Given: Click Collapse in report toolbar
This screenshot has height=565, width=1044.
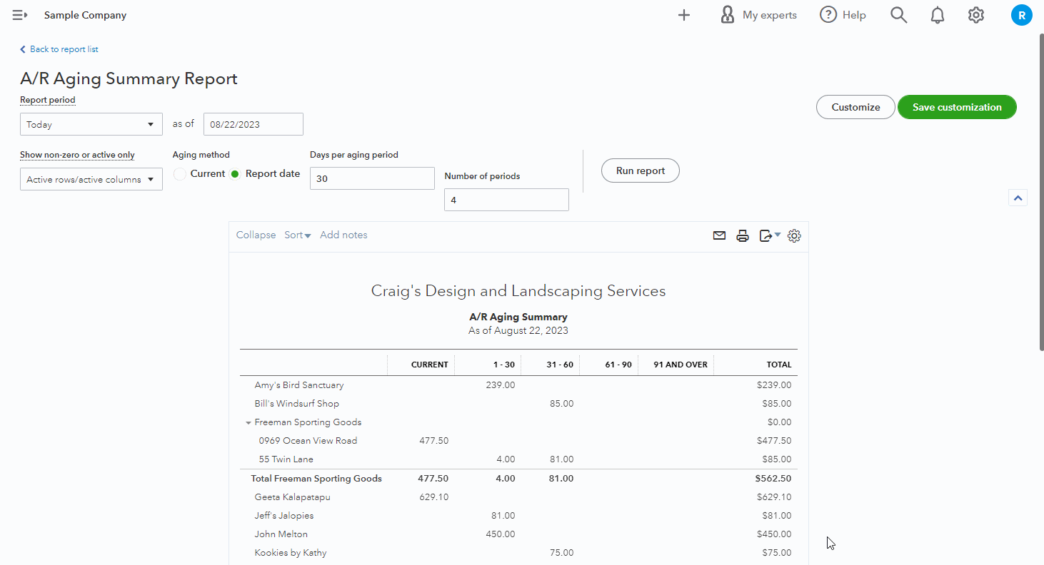Looking at the screenshot, I should [x=256, y=235].
